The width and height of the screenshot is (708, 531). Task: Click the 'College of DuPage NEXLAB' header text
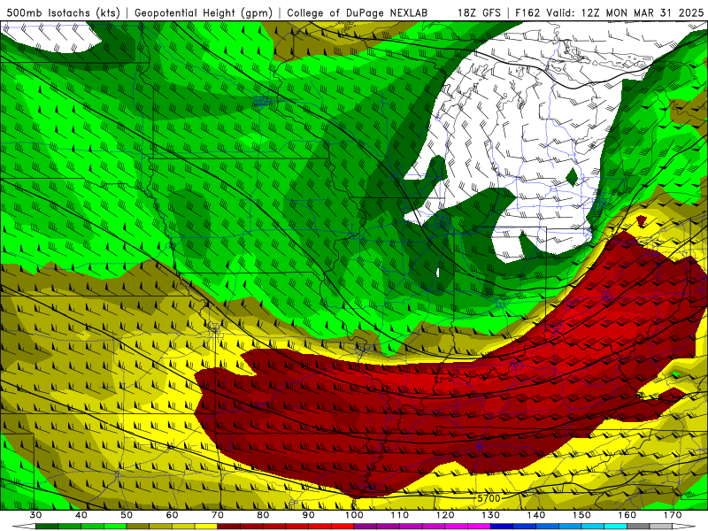(x=358, y=12)
